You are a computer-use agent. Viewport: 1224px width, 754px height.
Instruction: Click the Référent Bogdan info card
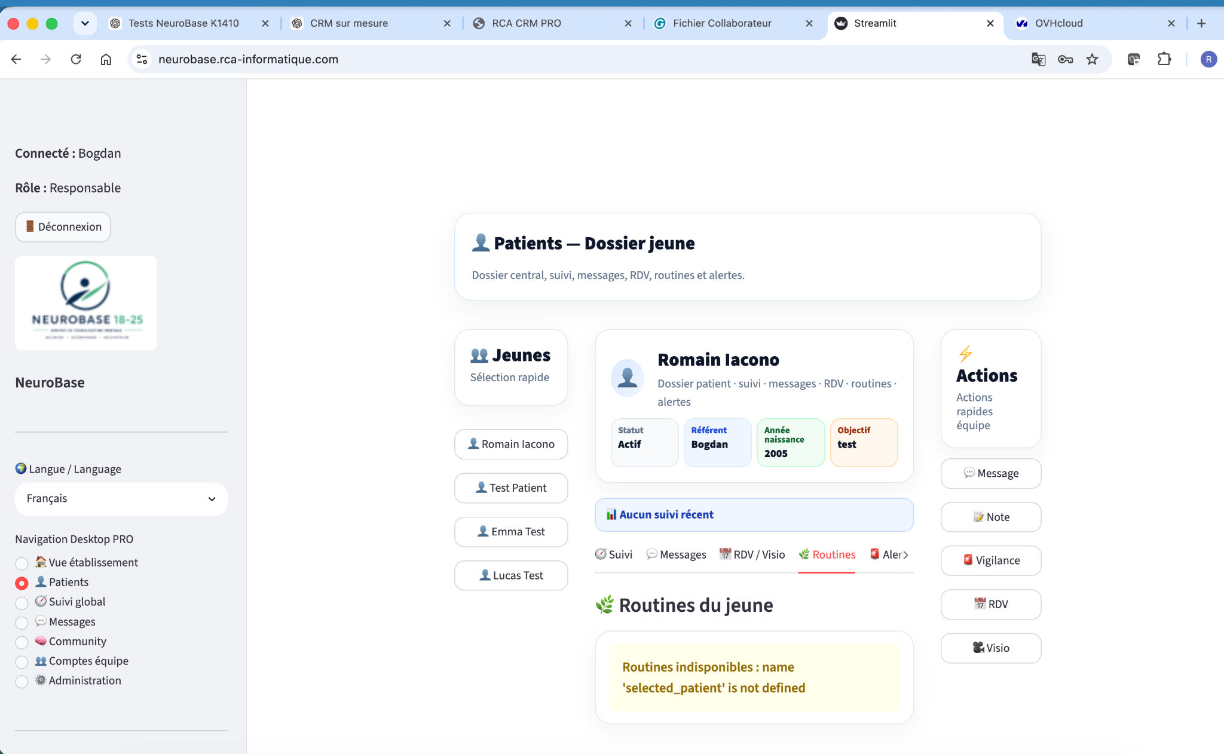pyautogui.click(x=717, y=443)
